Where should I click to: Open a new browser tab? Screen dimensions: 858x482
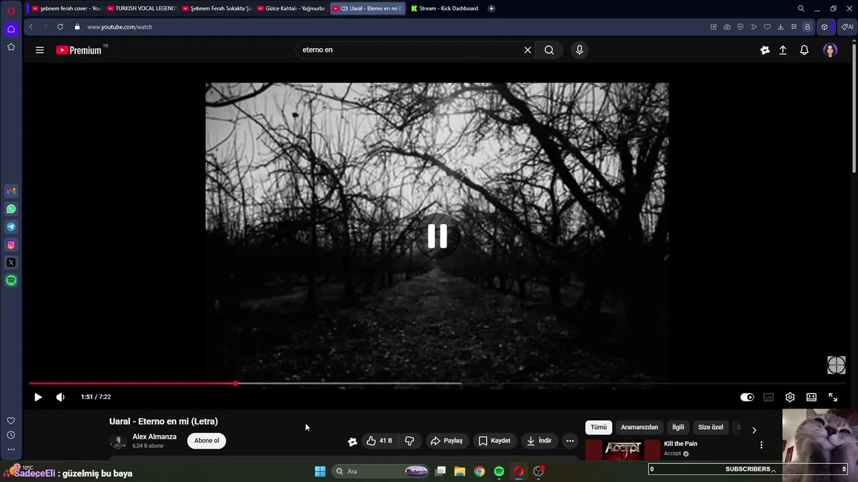click(x=491, y=9)
